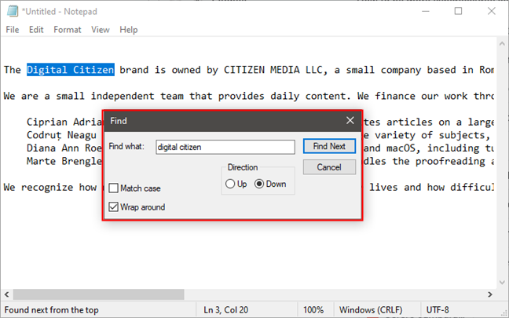Uncheck Wrap around checkbox
Image resolution: width=509 pixels, height=318 pixels.
click(113, 207)
